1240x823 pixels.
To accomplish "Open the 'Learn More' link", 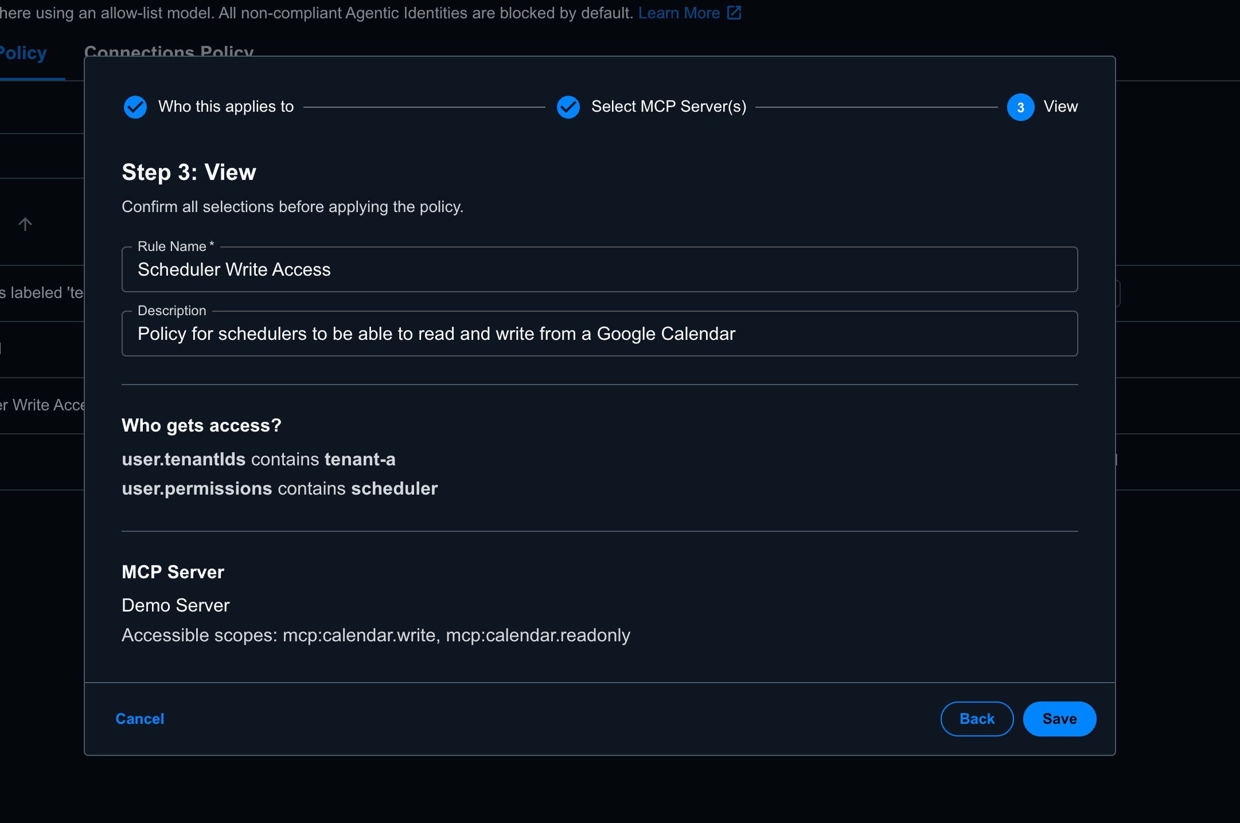I will click(679, 12).
